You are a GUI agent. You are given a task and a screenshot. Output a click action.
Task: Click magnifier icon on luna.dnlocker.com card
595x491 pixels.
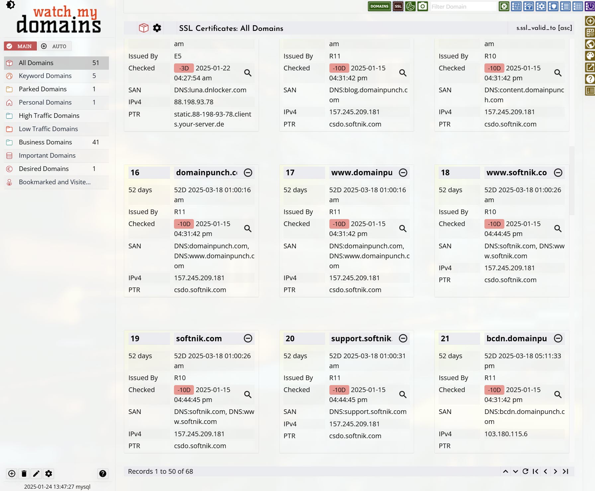point(248,73)
